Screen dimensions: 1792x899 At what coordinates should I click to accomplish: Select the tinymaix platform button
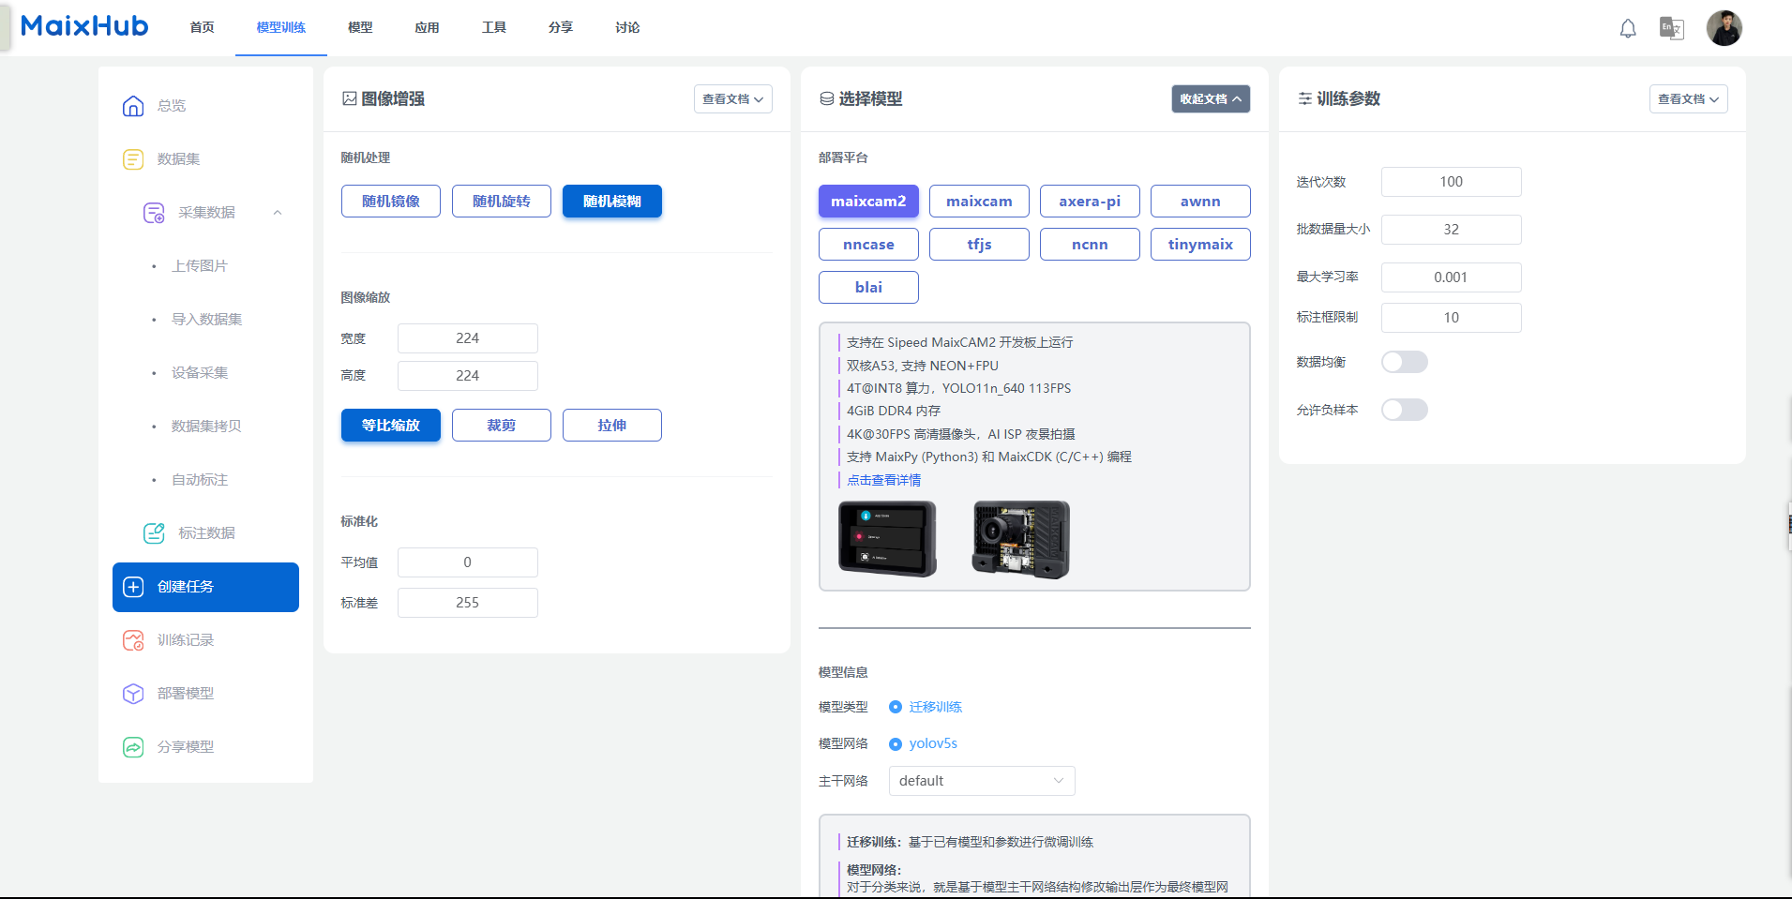click(1200, 245)
